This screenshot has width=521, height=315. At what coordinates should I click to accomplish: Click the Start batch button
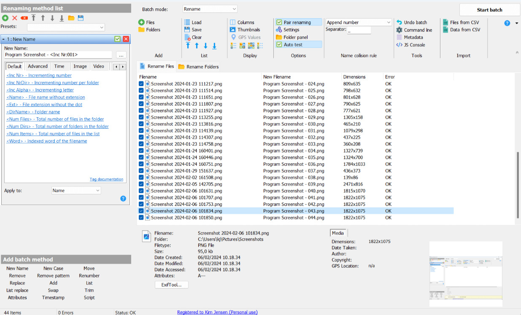click(489, 10)
